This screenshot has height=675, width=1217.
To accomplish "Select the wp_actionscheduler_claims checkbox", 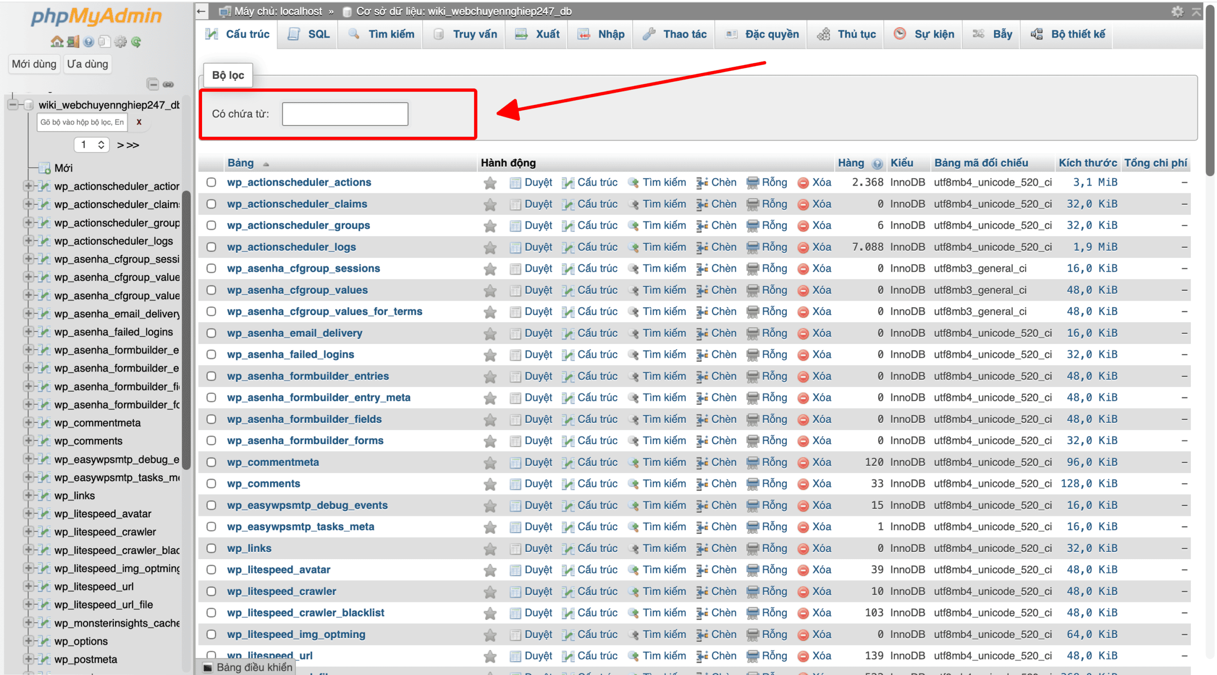I will 211,204.
